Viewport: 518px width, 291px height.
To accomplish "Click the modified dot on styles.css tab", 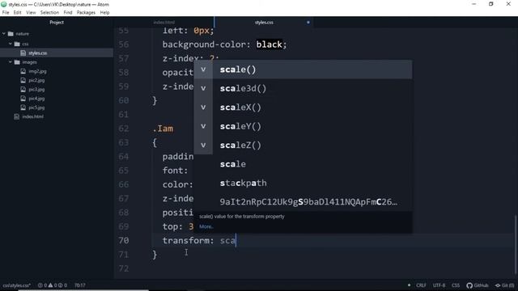I will click(x=308, y=23).
